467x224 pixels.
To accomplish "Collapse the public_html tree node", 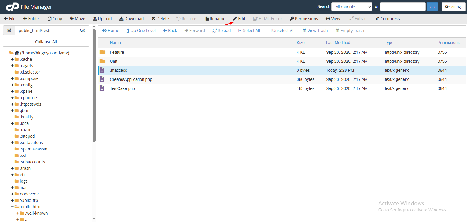I will pos(12,207).
